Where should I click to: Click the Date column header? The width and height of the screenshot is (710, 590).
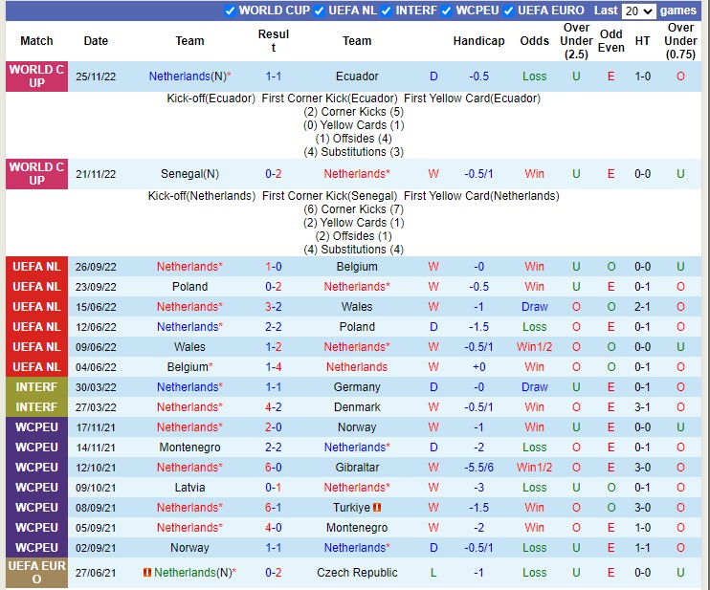tap(96, 41)
